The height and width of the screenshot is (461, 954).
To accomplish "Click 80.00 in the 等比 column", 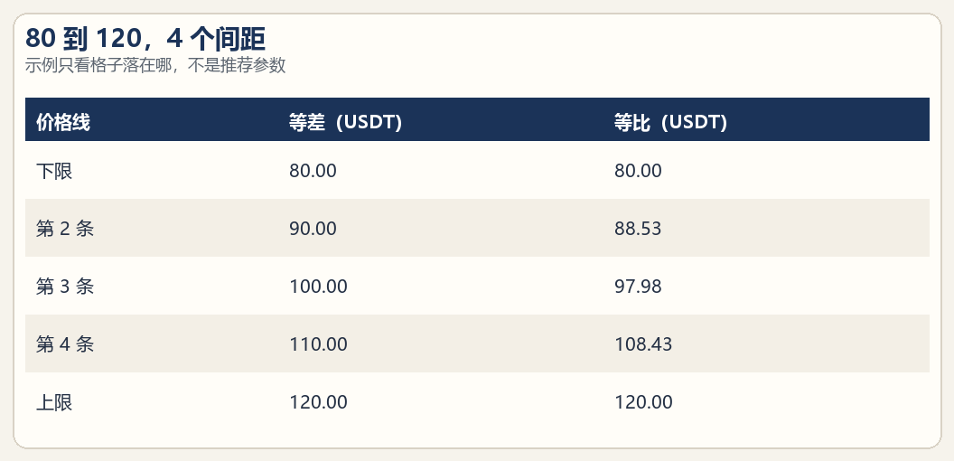I will pos(638,171).
